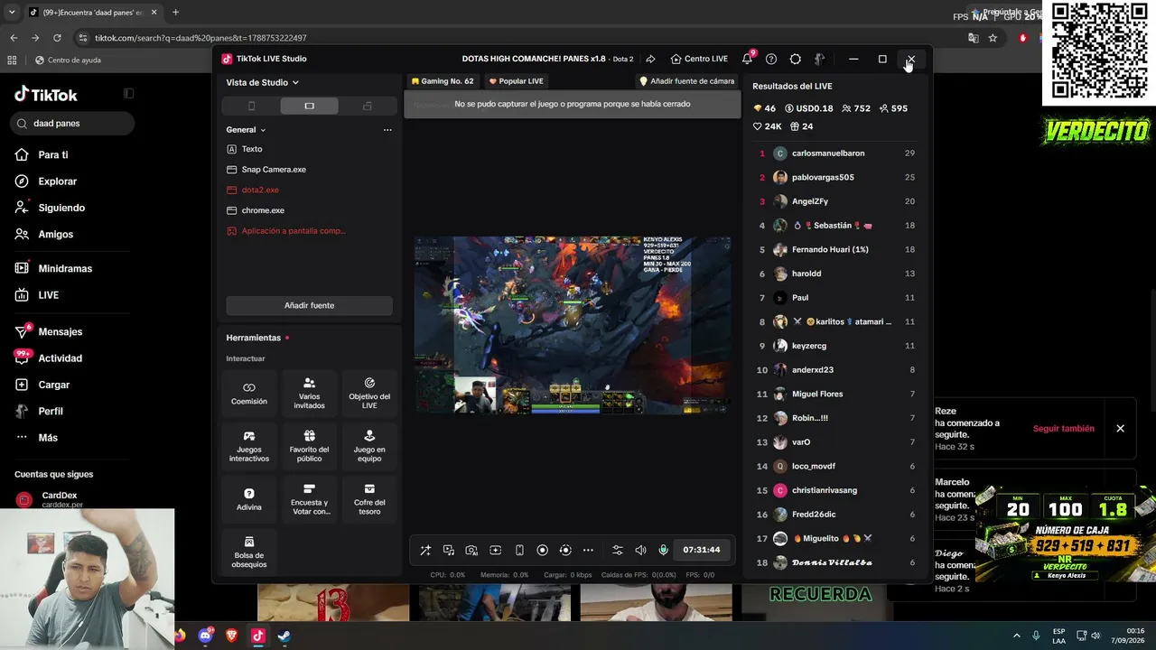Open LIVE Studio settings gear

[796, 59]
